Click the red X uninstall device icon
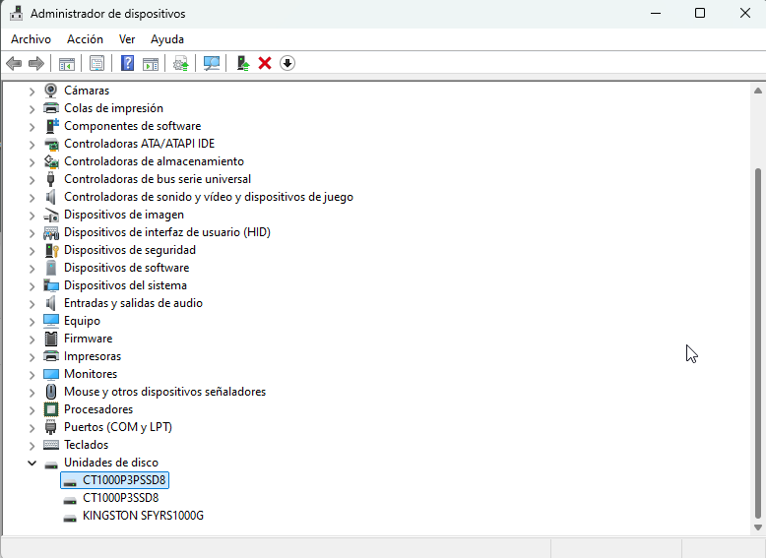766x558 pixels. tap(265, 63)
